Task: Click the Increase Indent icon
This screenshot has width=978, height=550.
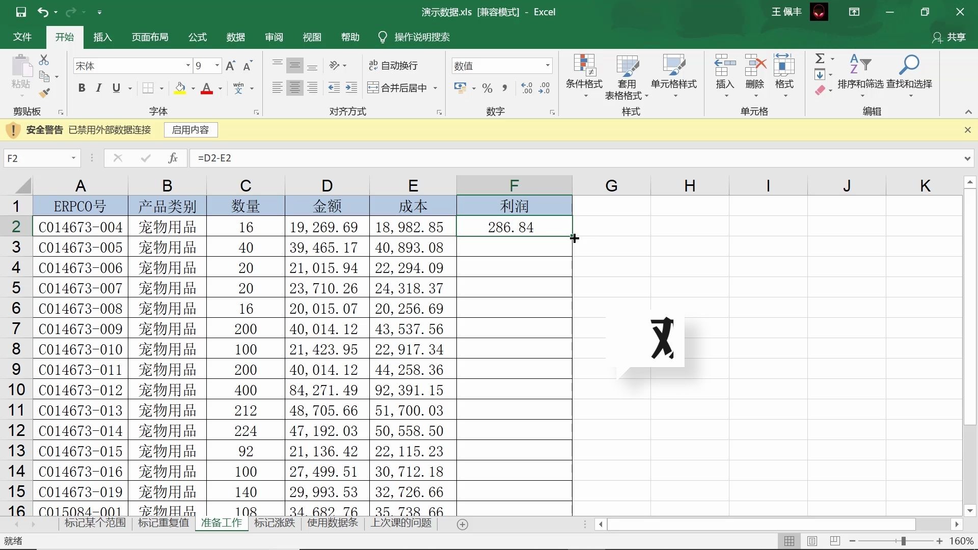Action: [351, 88]
